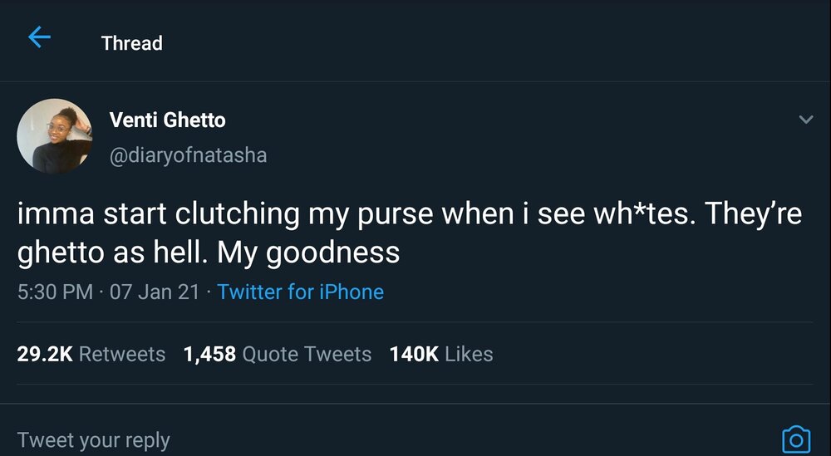Click the Thread header title
831x456 pixels.
point(131,43)
